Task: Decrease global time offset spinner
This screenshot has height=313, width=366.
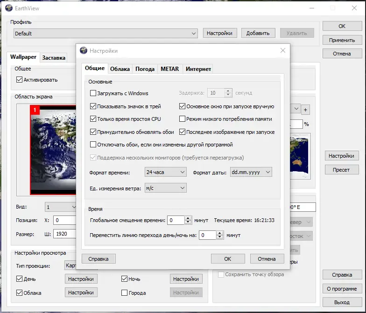Action: (188, 222)
